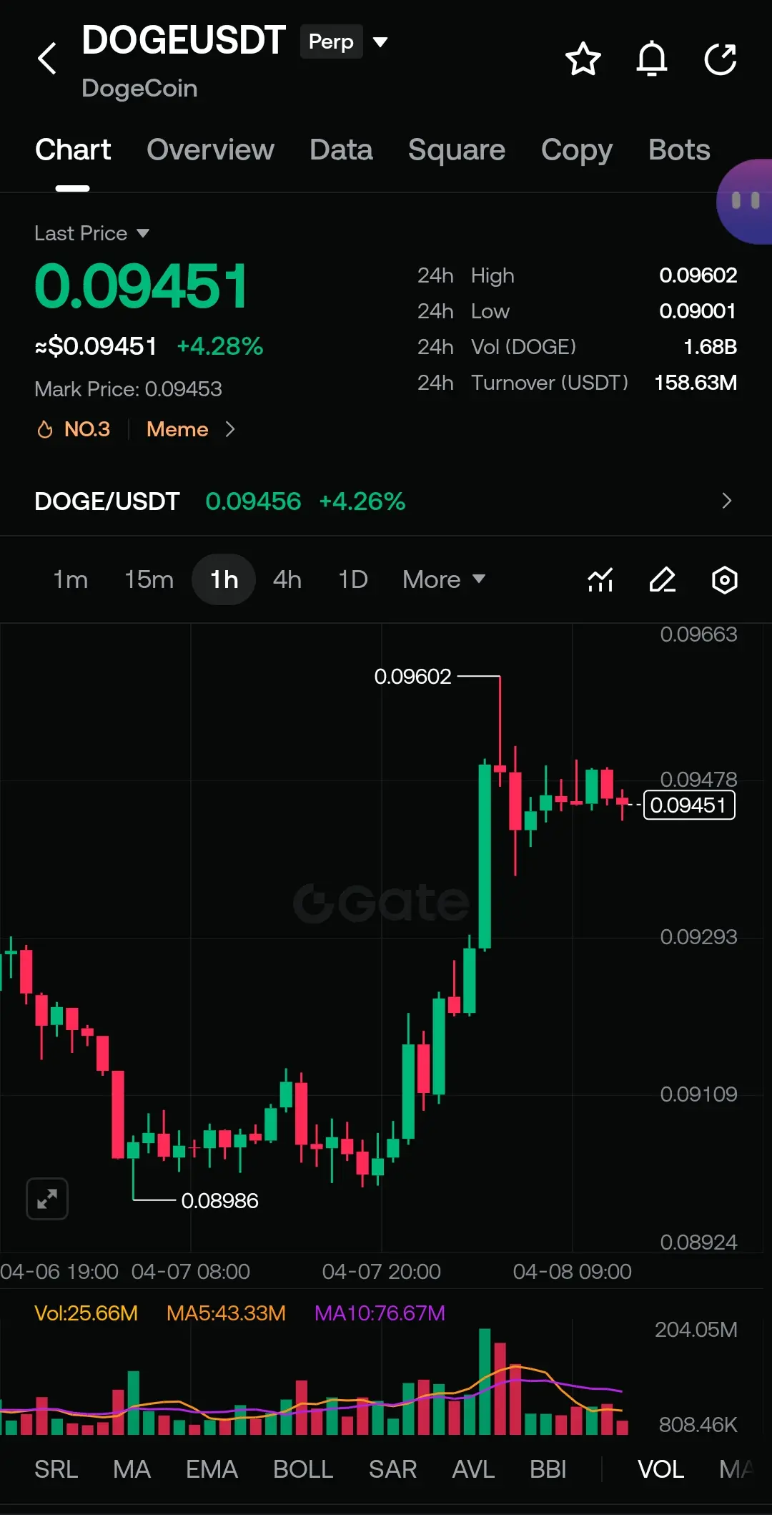Open the DOGE/USDT spot pair row
The width and height of the screenshot is (772, 1515).
386,501
